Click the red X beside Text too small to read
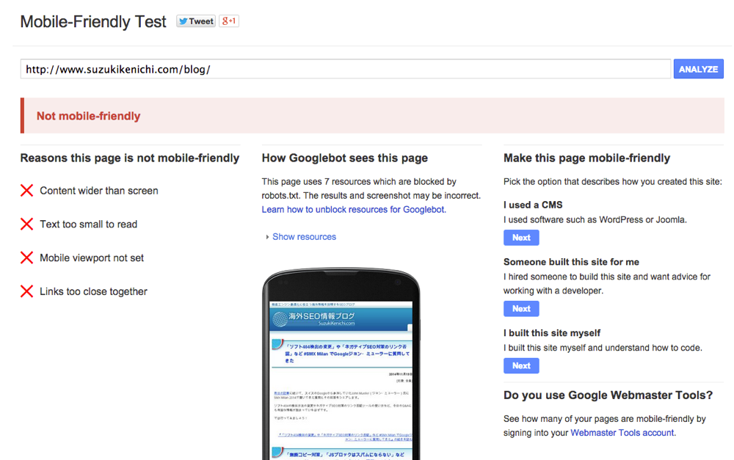Screen dimensions: 734x460 click(26, 224)
